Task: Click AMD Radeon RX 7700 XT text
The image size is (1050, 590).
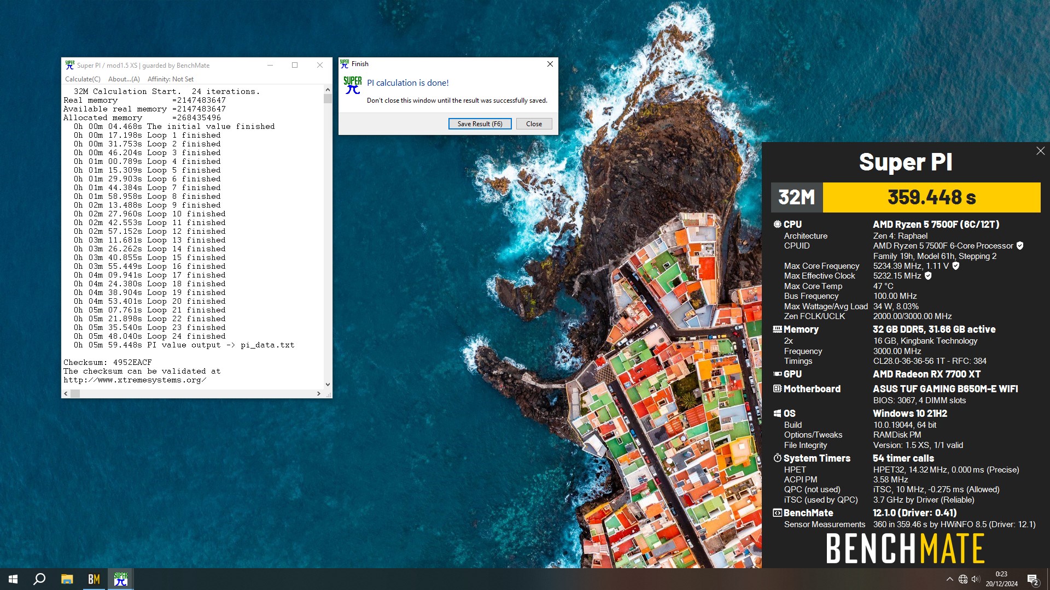Action: click(926, 374)
